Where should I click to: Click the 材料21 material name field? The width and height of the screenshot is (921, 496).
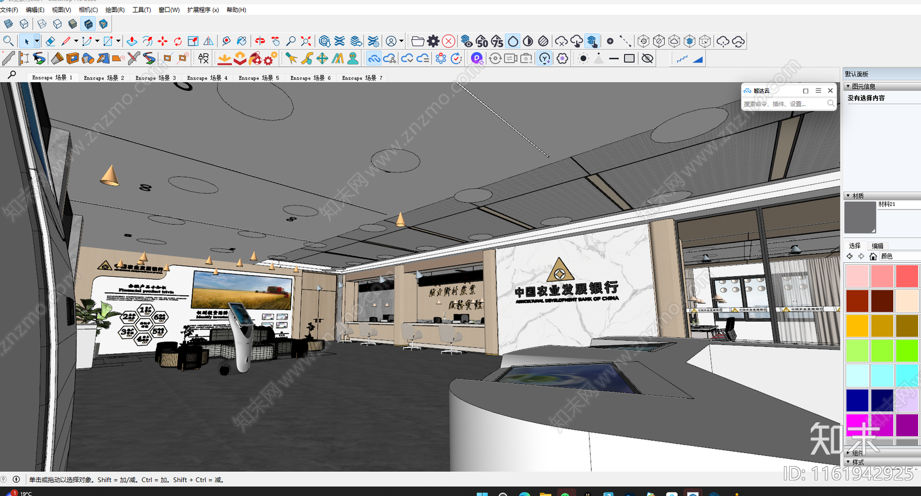pos(899,204)
